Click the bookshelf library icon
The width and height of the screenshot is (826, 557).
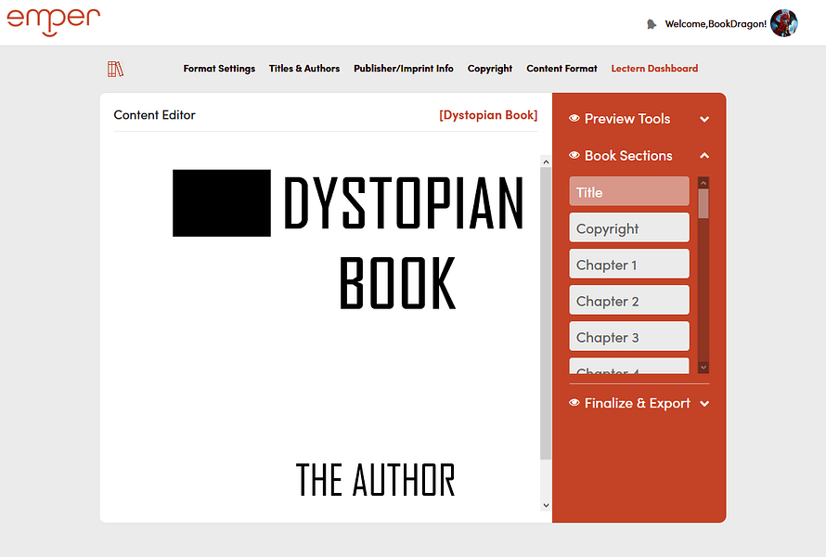[x=115, y=69]
